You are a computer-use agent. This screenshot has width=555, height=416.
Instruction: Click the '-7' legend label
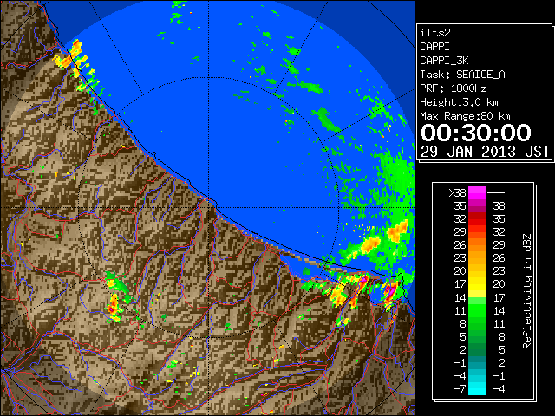pyautogui.click(x=460, y=388)
